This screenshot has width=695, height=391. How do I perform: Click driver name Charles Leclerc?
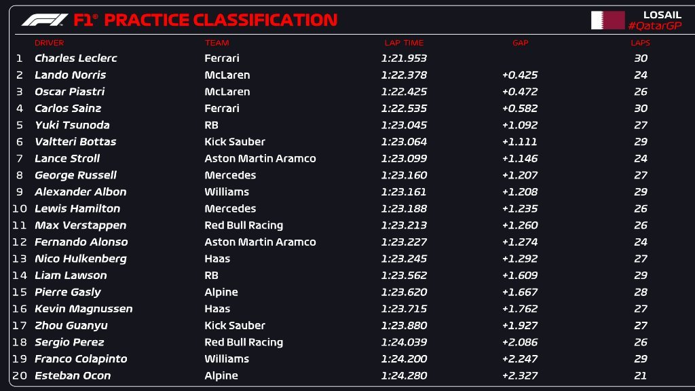pos(75,58)
